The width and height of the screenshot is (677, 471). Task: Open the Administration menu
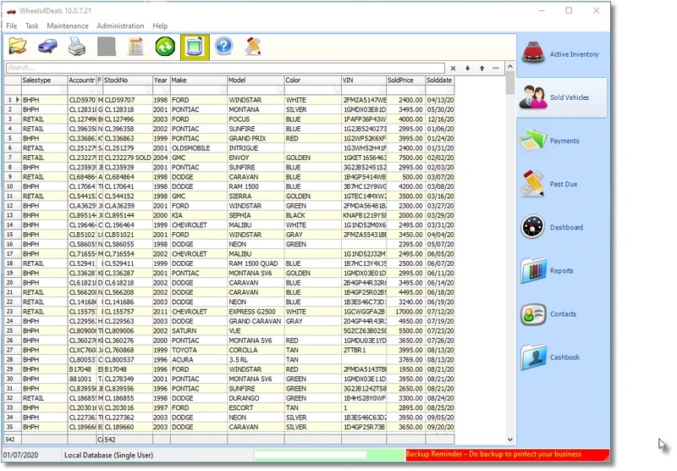click(x=120, y=26)
